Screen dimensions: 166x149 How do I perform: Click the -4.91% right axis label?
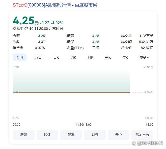pyautogui.click(x=148, y=67)
